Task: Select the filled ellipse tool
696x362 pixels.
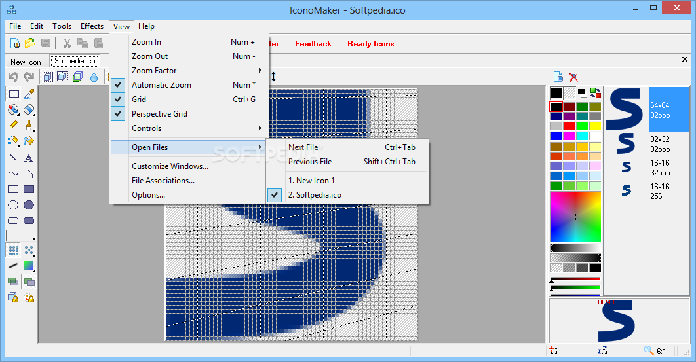Action: 29,205
